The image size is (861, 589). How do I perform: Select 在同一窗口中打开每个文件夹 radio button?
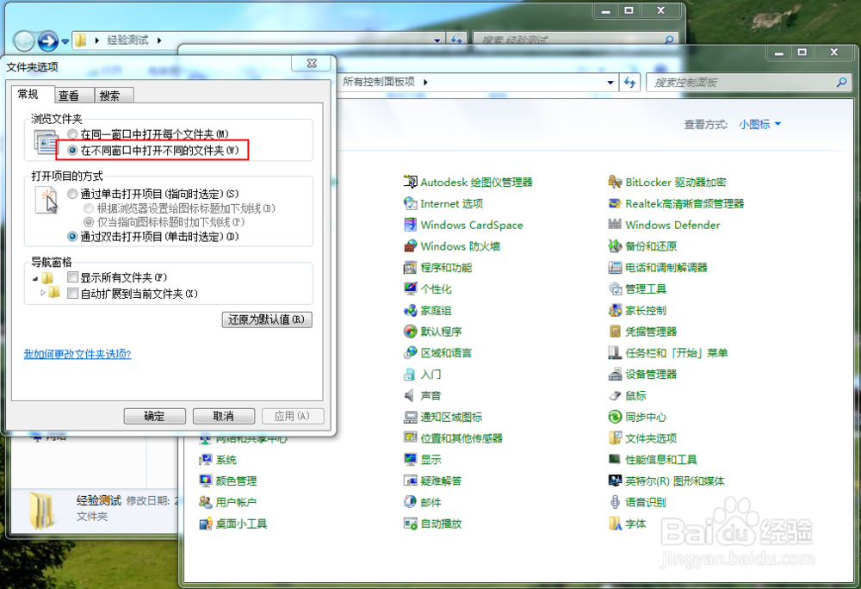click(72, 134)
